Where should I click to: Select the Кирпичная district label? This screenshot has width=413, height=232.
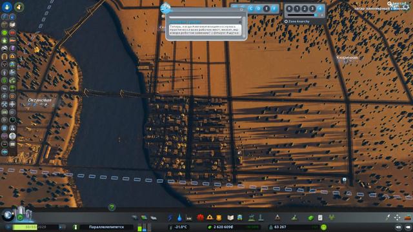coord(347,57)
